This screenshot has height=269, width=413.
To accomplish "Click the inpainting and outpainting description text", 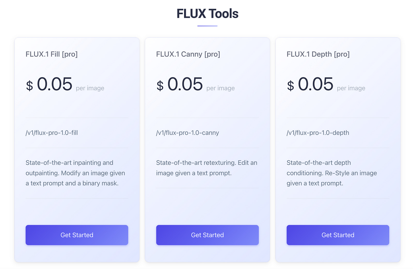I will [75, 173].
